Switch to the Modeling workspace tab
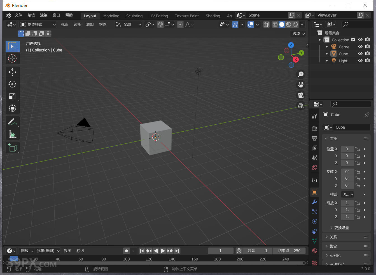The image size is (376, 275). (x=111, y=16)
